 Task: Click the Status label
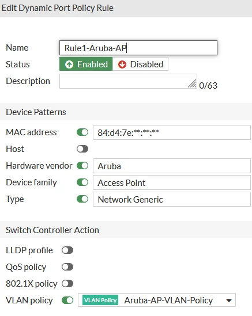coord(18,64)
